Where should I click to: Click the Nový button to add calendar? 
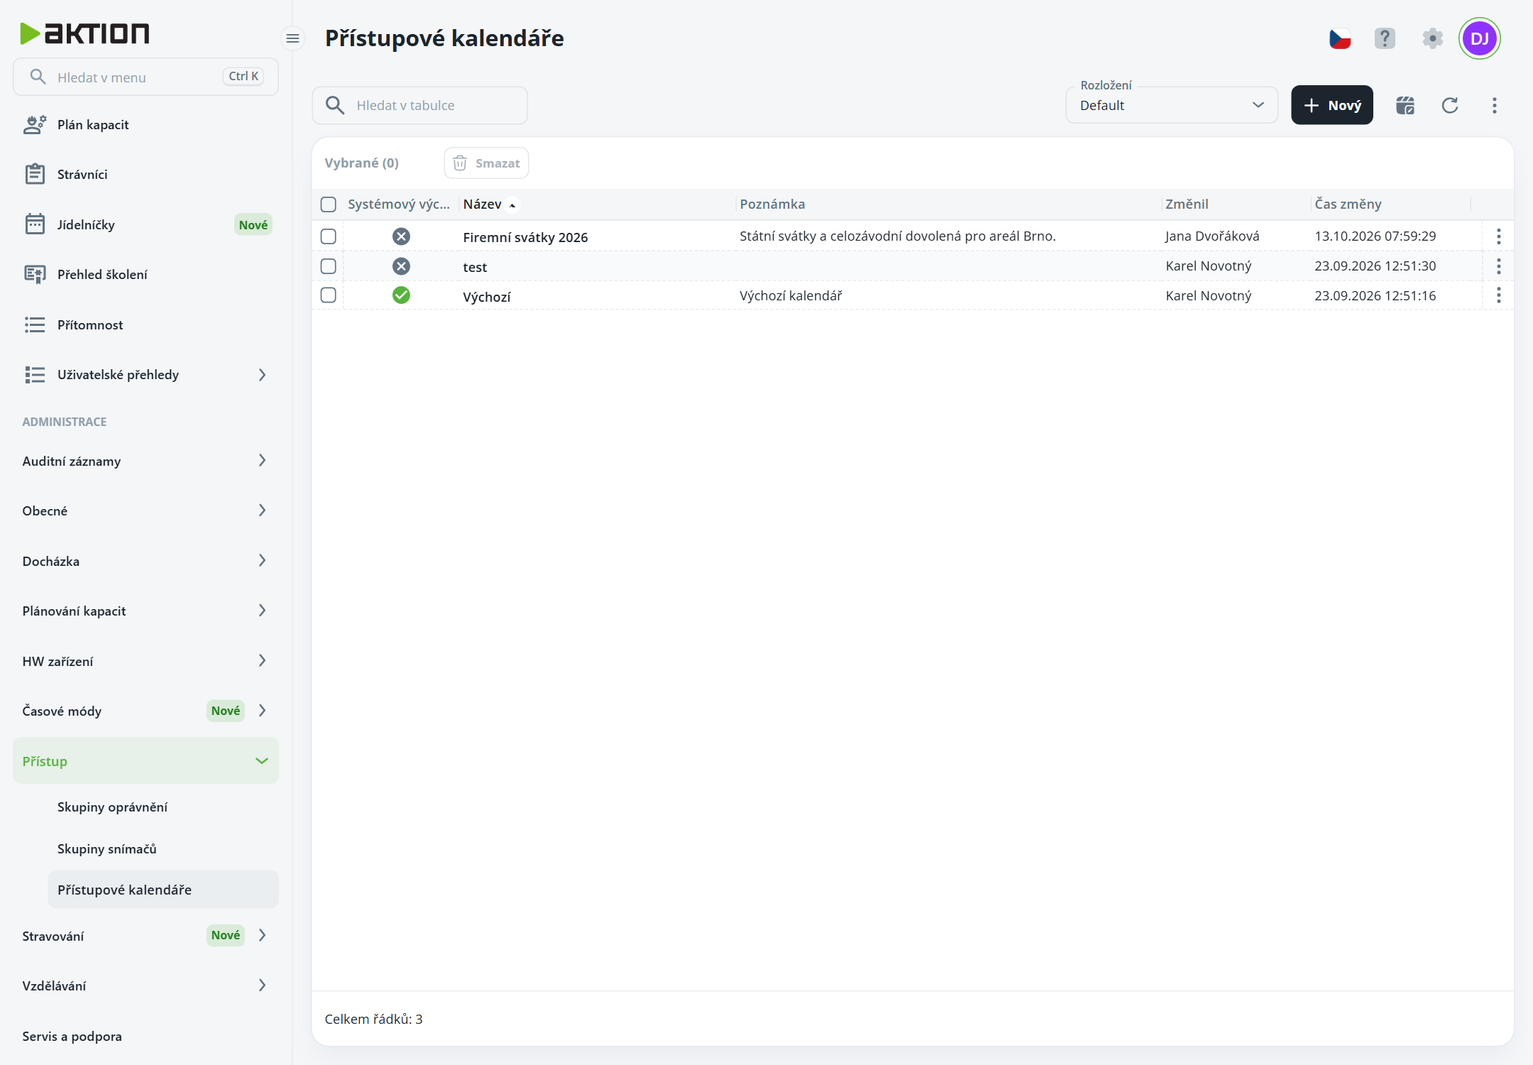tap(1332, 105)
